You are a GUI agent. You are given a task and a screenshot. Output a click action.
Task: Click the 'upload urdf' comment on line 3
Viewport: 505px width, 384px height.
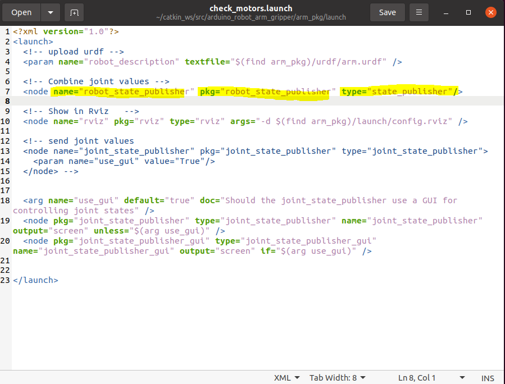pyautogui.click(x=74, y=52)
